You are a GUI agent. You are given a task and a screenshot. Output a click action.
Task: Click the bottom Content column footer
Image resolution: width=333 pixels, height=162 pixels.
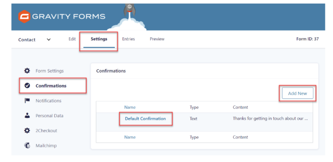(240, 137)
